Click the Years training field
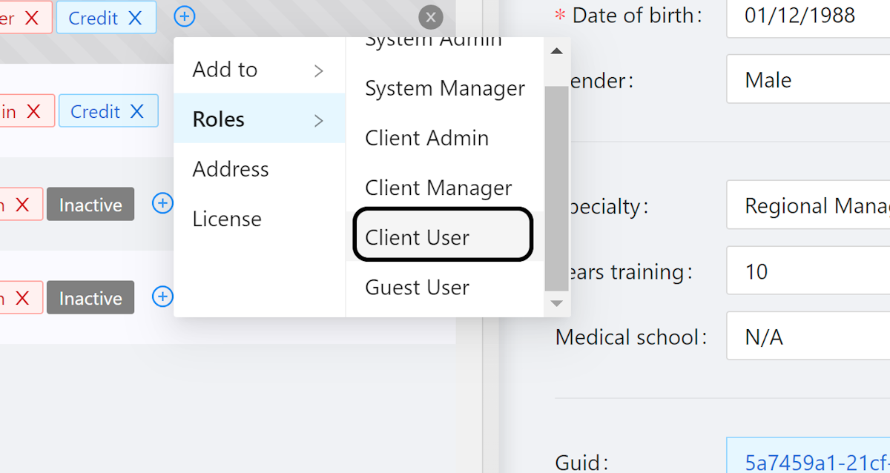890x473 pixels. tap(808, 271)
